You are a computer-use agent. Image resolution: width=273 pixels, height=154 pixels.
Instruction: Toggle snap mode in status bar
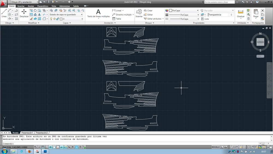(x=39, y=147)
